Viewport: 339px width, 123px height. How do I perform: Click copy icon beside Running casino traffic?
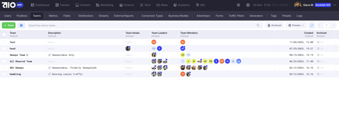[50, 74]
